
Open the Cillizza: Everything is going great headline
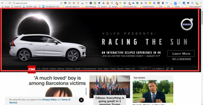[x=110, y=101]
